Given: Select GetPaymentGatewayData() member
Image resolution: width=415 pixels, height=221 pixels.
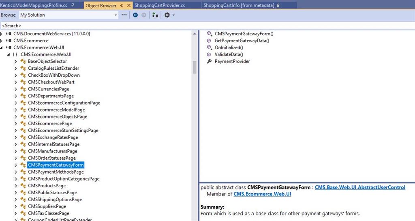Looking at the screenshot, I should click(242, 41).
